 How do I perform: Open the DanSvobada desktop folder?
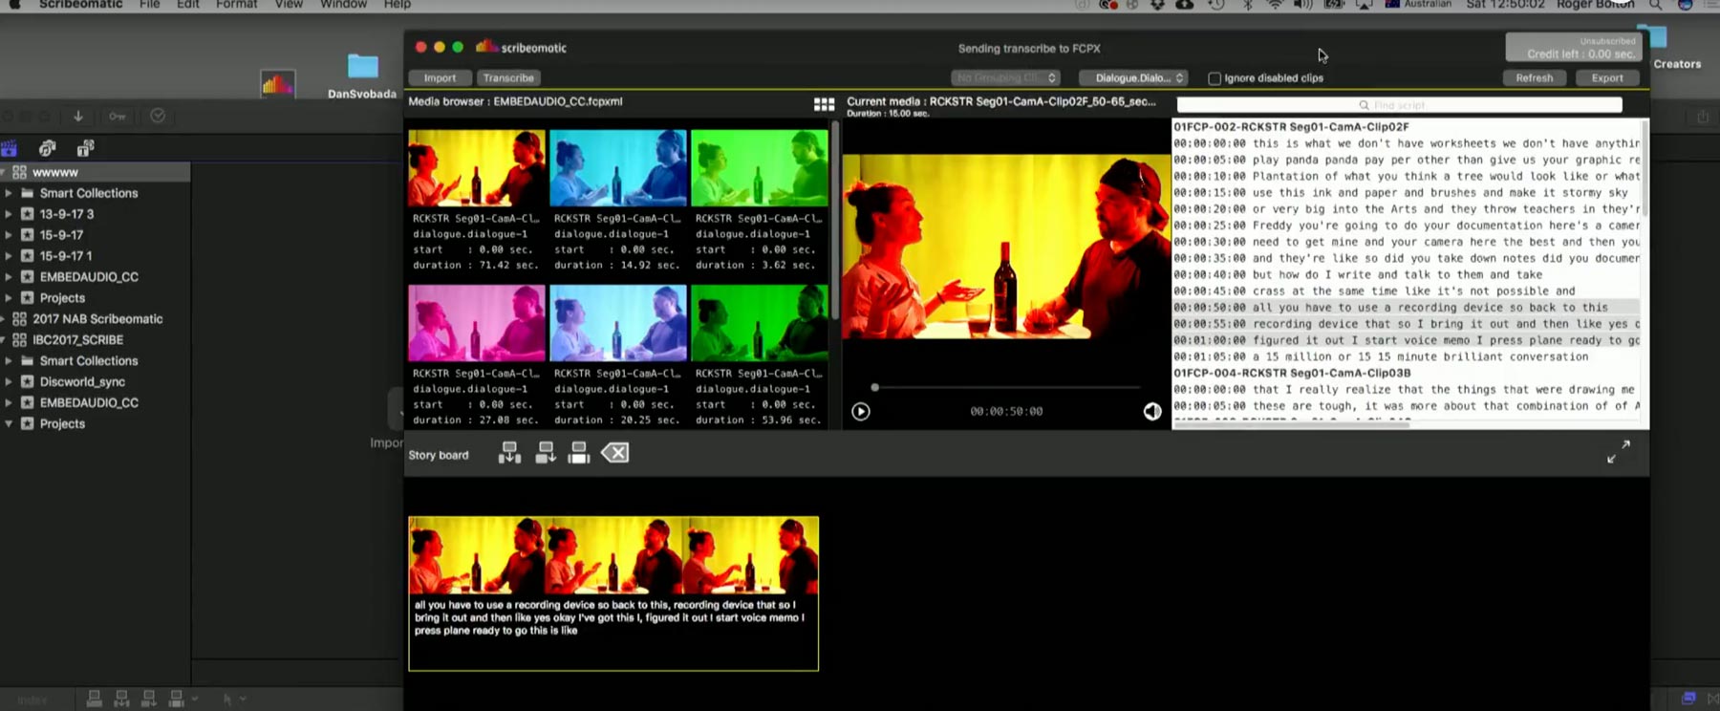point(362,67)
